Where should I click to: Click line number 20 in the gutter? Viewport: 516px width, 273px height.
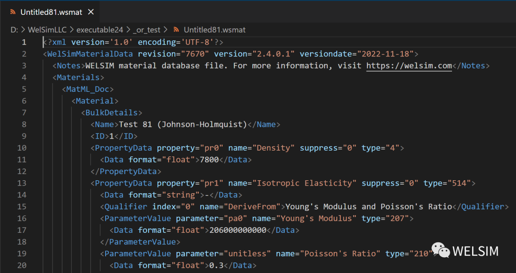21,265
